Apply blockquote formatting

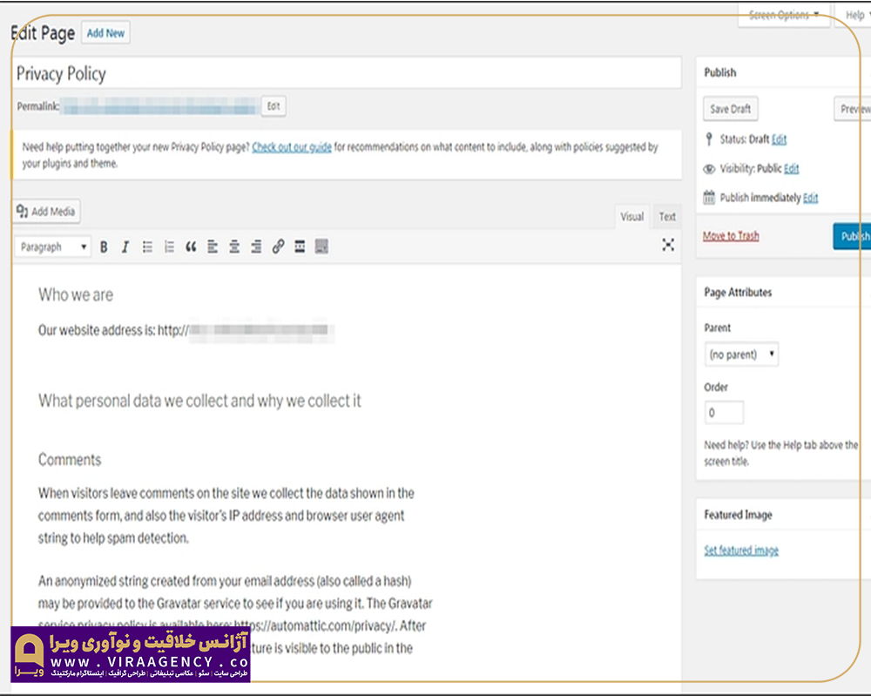[191, 247]
